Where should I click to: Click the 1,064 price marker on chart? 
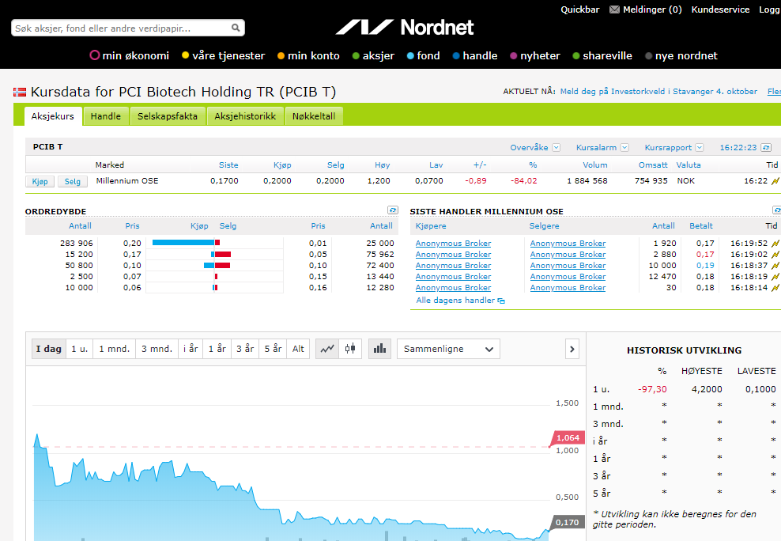pyautogui.click(x=567, y=438)
